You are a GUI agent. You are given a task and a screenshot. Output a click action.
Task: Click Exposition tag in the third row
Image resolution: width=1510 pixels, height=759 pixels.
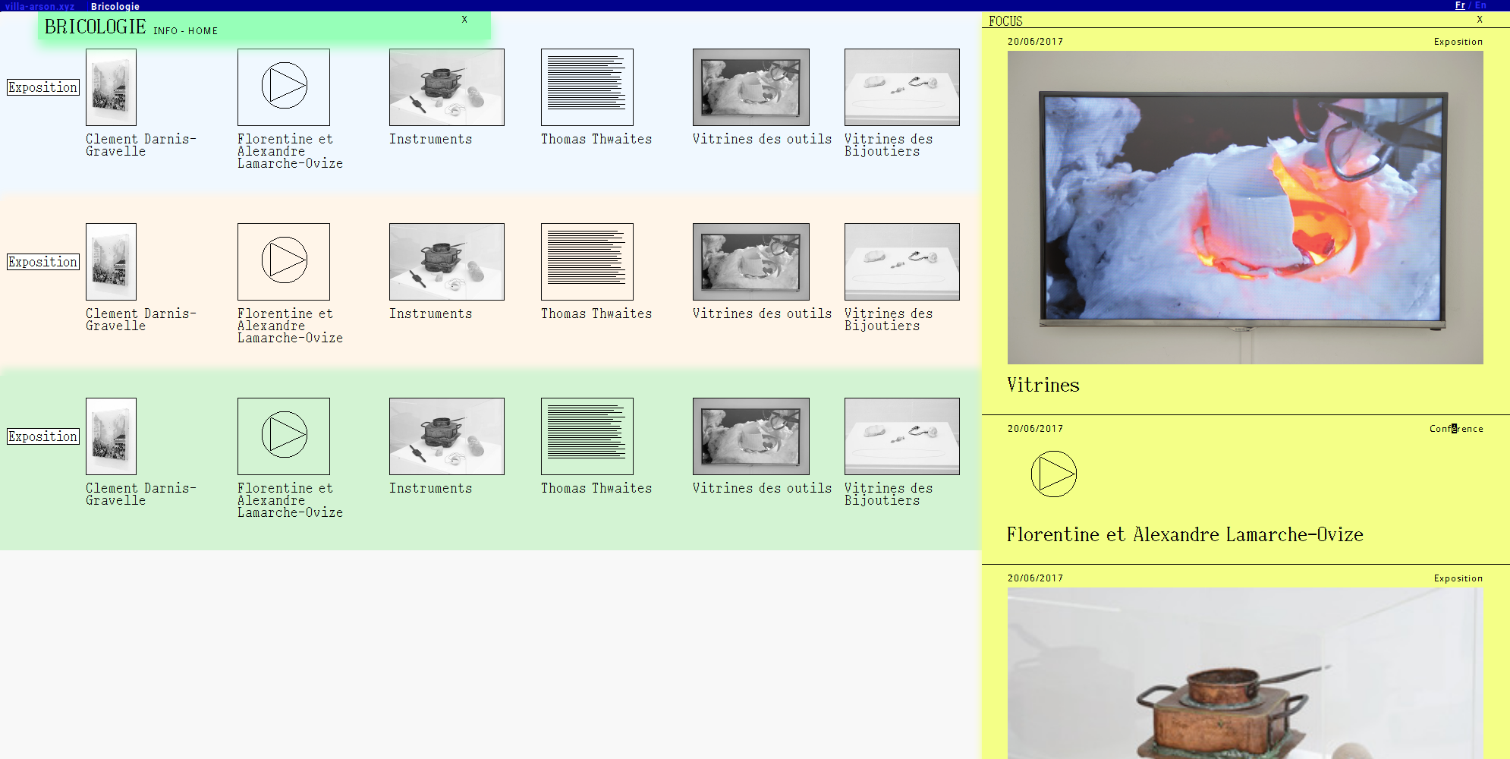pyautogui.click(x=43, y=436)
